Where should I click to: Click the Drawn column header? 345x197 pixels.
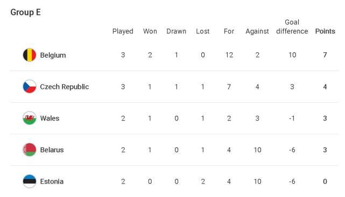click(176, 31)
